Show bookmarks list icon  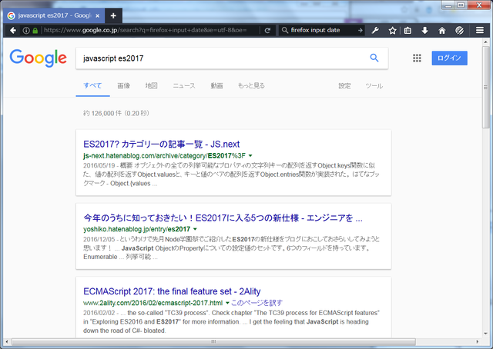[x=407, y=31]
